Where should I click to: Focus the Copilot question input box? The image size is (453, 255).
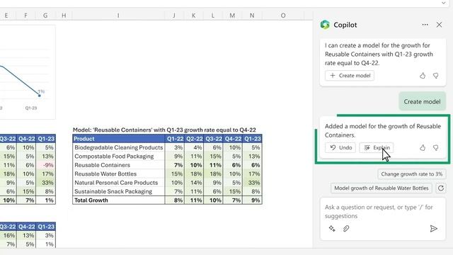382,212
